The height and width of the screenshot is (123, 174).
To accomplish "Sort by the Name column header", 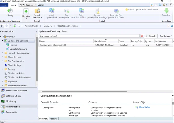I will 66,41.
